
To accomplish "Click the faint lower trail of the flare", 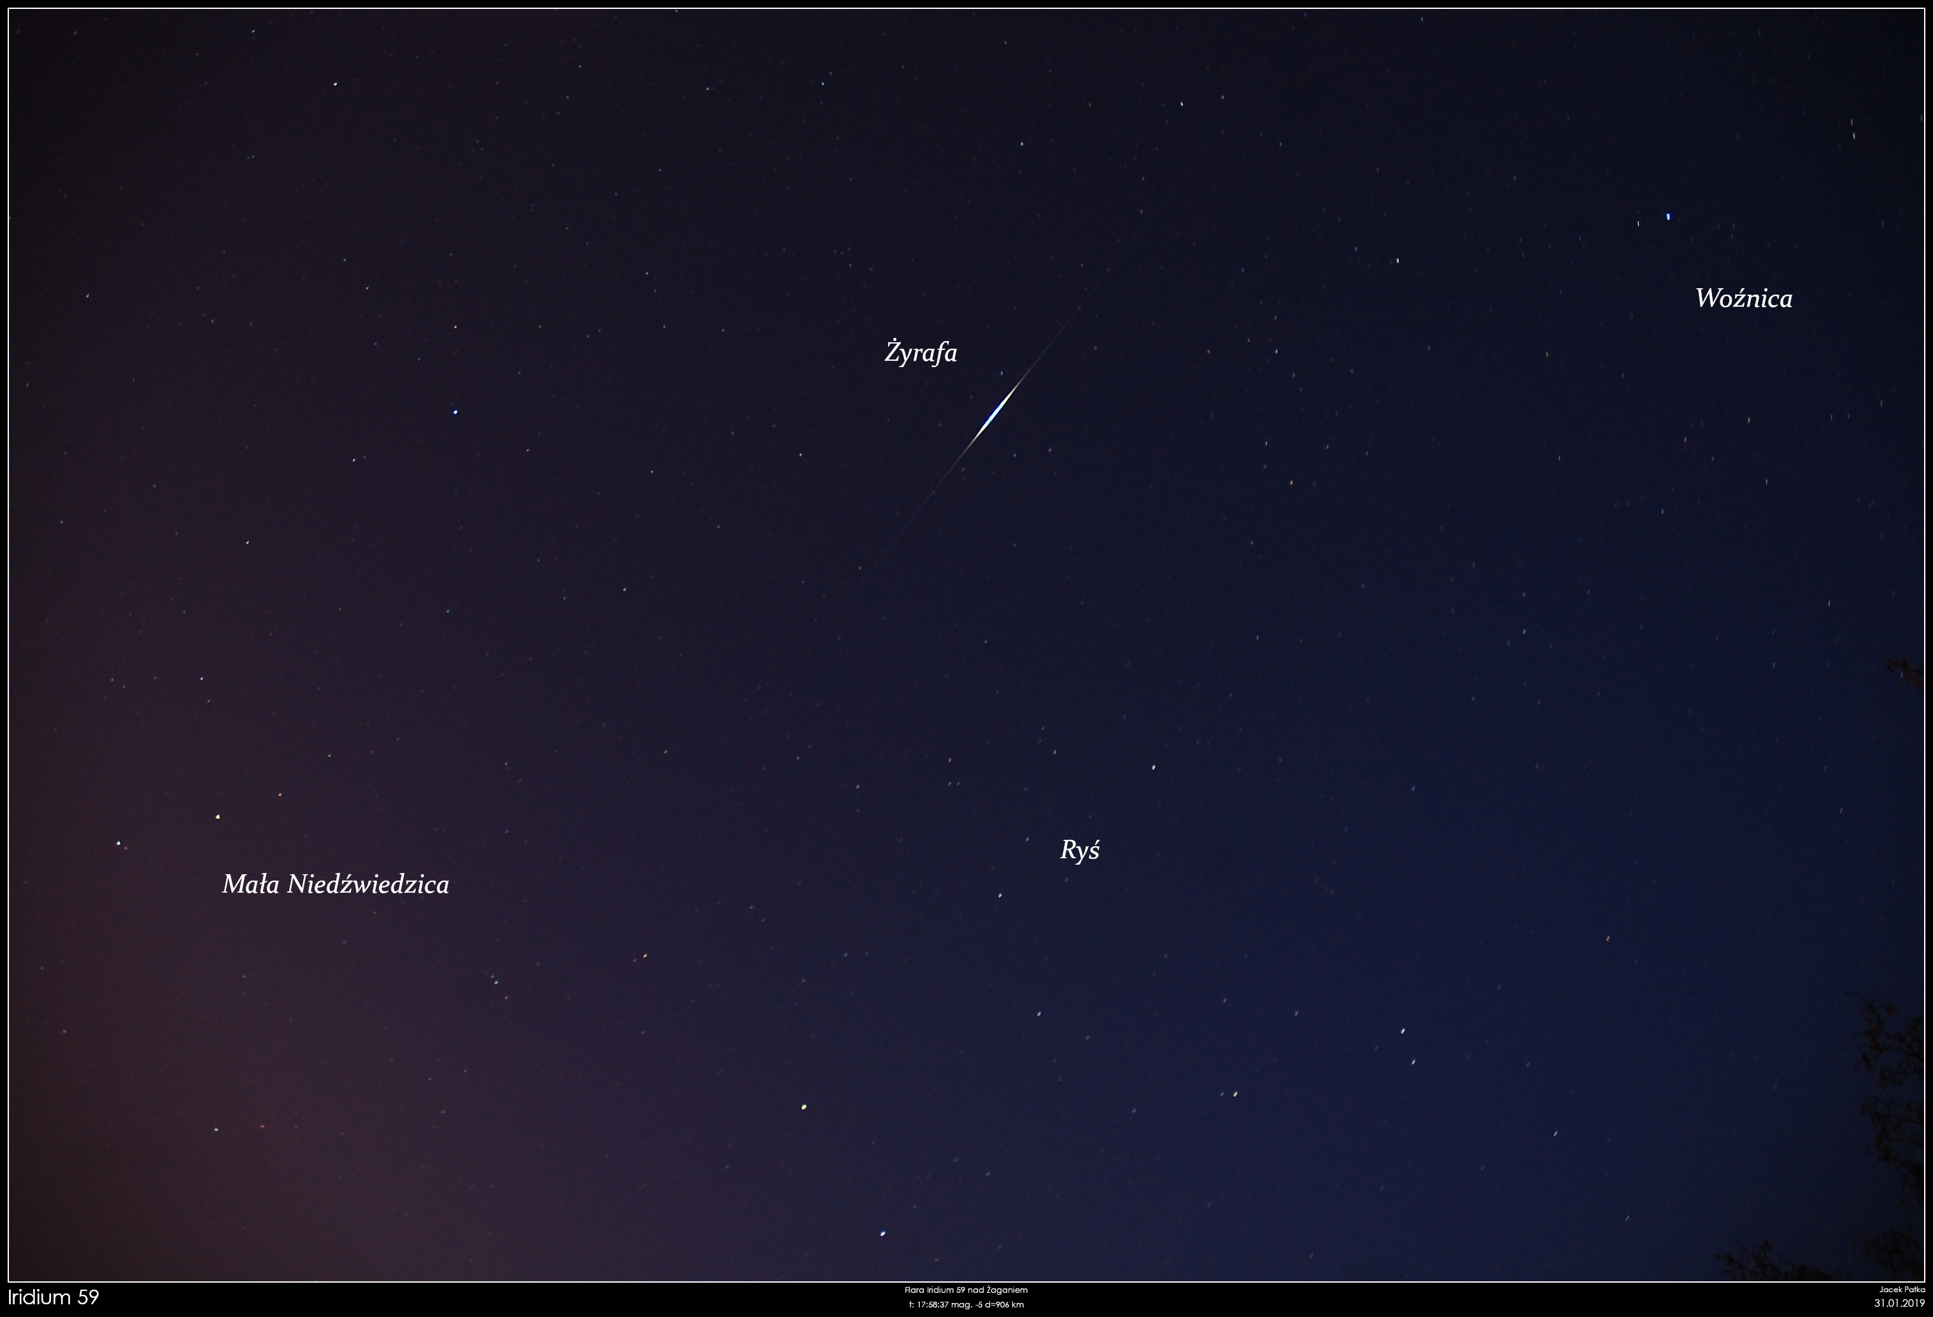I will [x=915, y=515].
